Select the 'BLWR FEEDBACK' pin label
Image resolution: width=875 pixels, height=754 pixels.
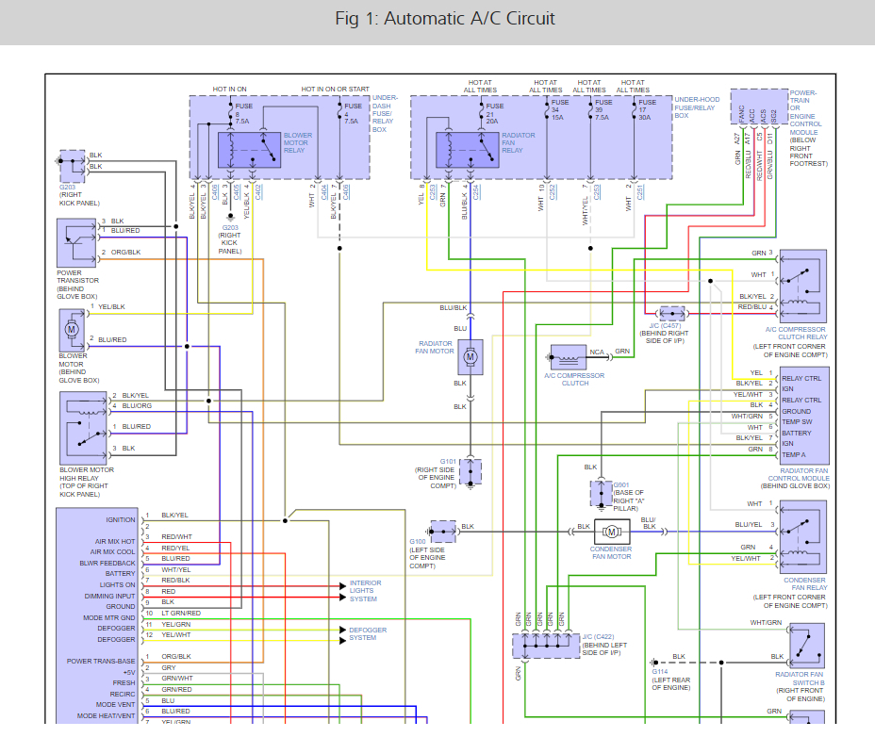coord(107,564)
